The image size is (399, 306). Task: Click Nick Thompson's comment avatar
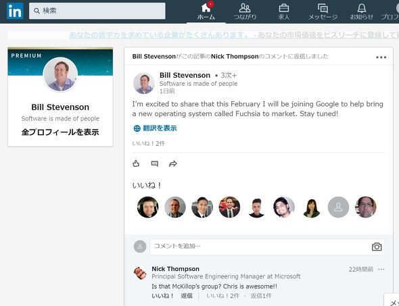(x=140, y=273)
